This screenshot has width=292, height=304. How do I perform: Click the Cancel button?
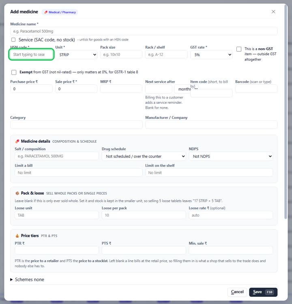point(237,292)
